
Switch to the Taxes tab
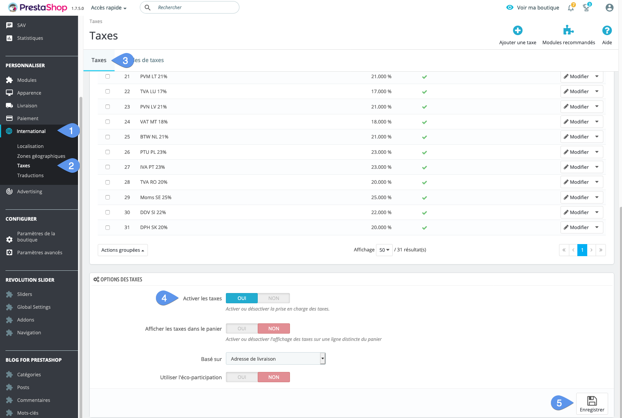99,60
